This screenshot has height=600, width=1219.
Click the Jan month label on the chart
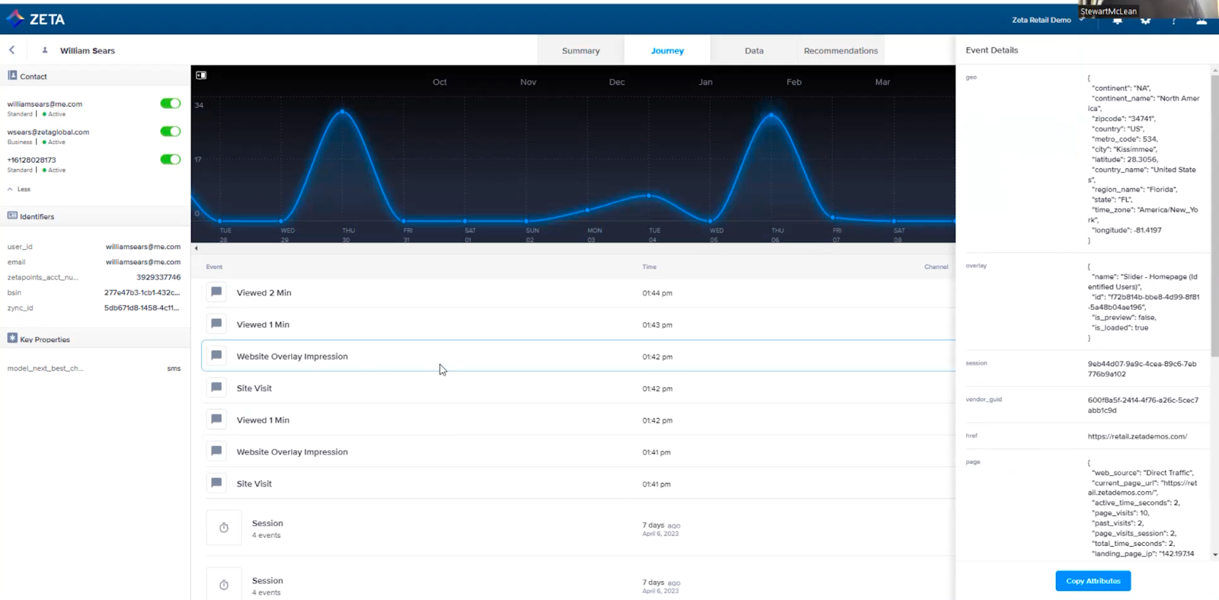coord(705,81)
